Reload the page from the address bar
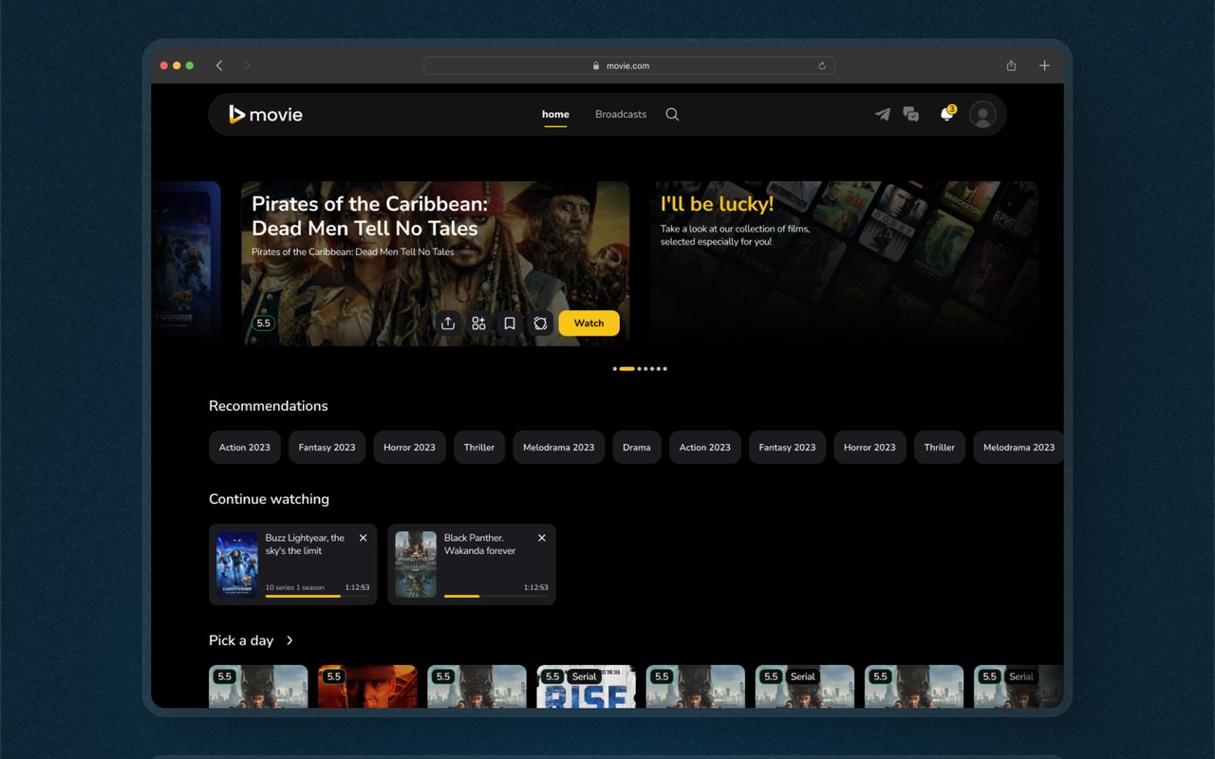The image size is (1215, 759). pyautogui.click(x=821, y=65)
